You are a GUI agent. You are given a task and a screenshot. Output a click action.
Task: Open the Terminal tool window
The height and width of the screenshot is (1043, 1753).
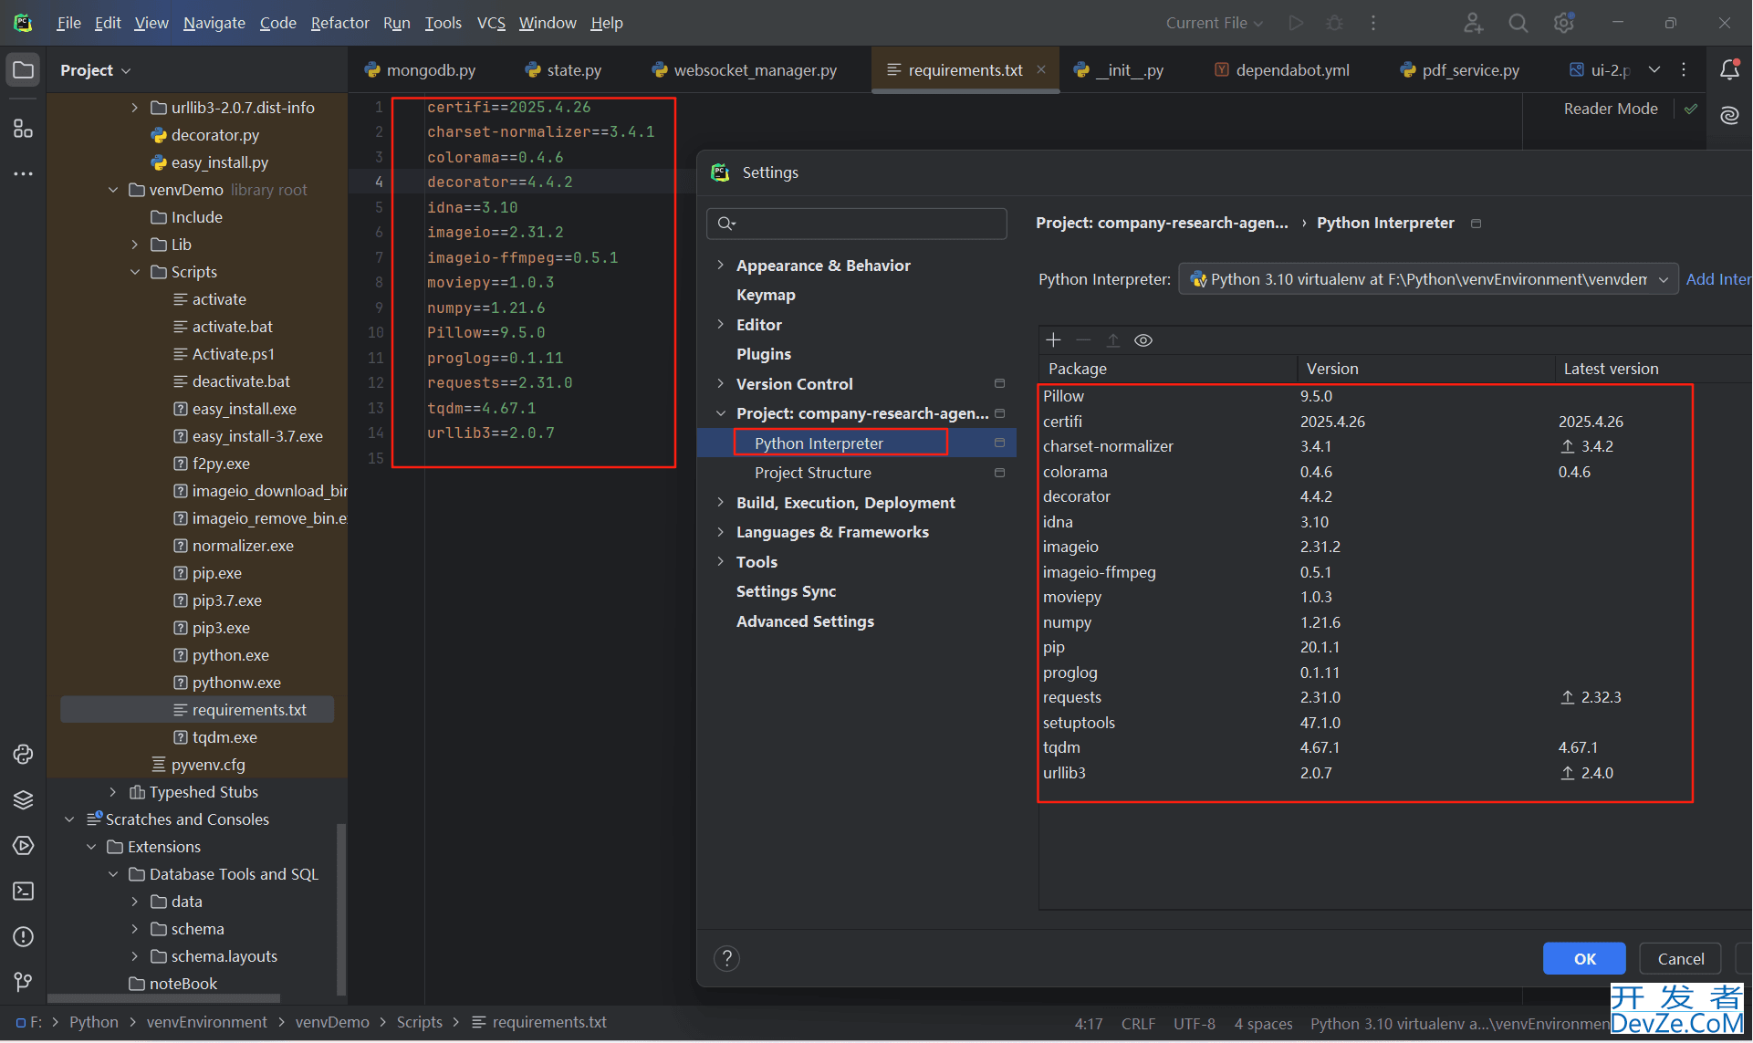[x=23, y=892]
